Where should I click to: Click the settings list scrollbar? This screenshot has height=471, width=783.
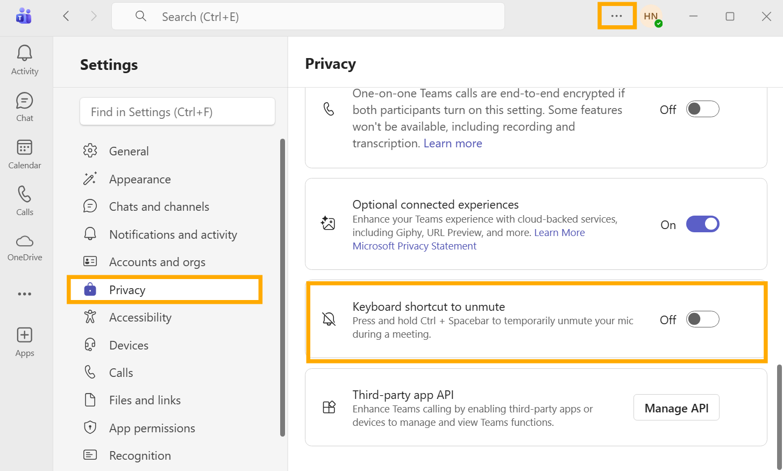[283, 288]
